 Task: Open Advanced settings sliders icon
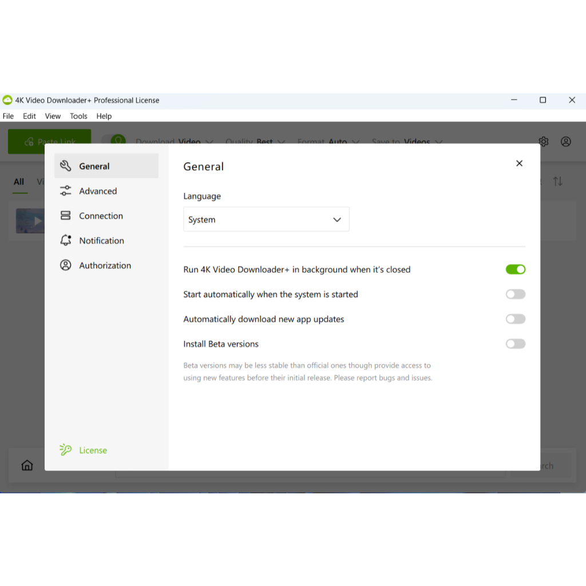[66, 191]
